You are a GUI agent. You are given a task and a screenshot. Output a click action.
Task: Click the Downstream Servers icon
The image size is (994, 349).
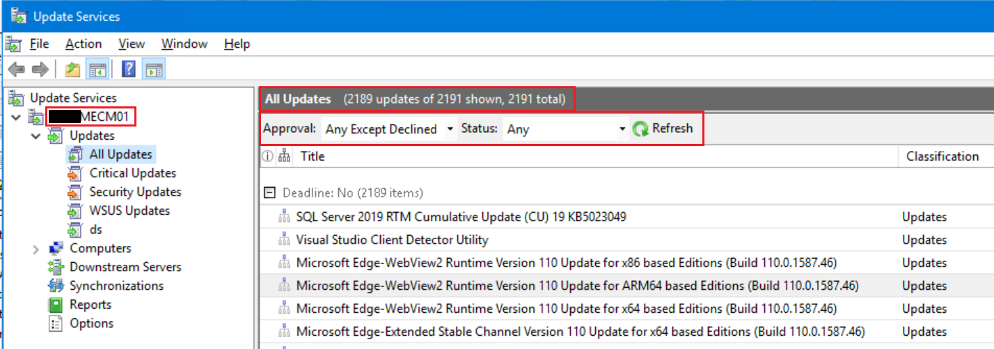(56, 267)
